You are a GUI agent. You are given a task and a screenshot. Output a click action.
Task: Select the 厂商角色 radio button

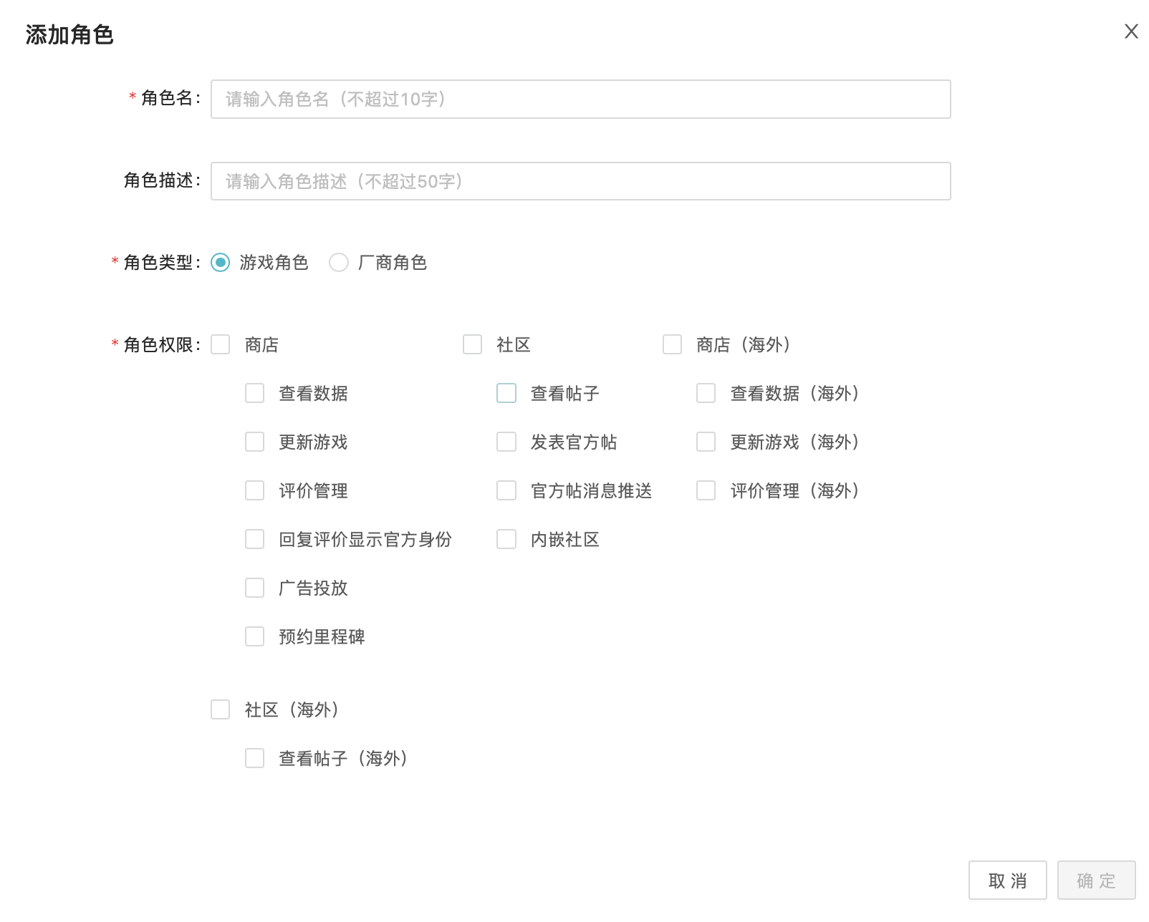(339, 263)
